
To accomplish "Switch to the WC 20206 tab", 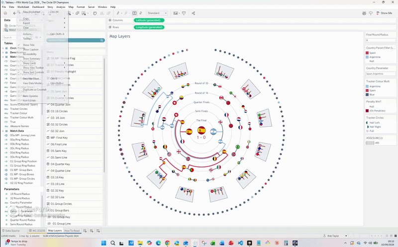I will point(37,231).
